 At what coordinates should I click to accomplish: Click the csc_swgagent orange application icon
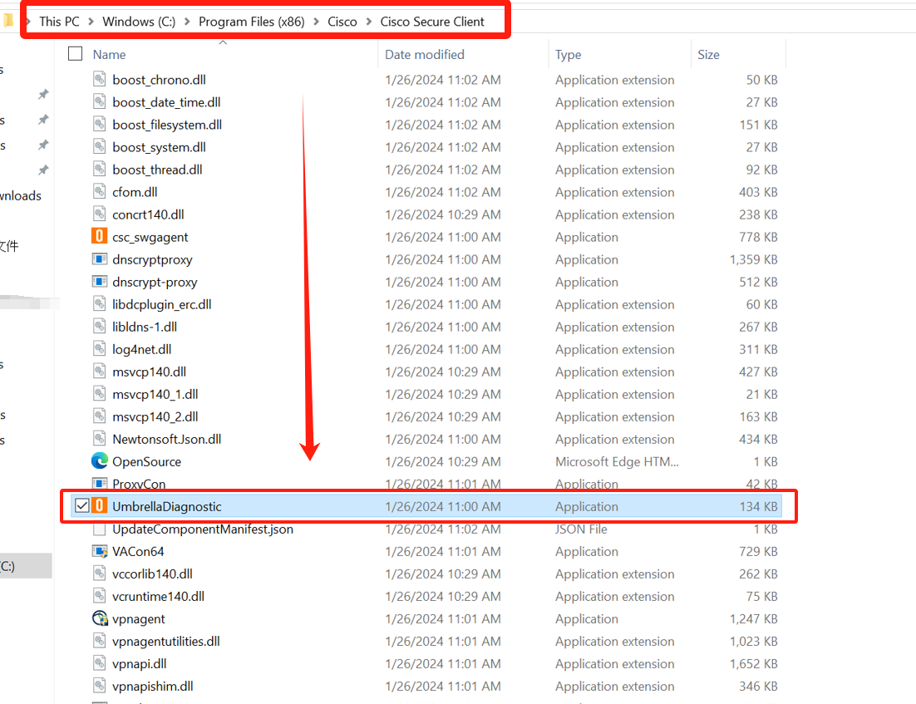tap(99, 237)
